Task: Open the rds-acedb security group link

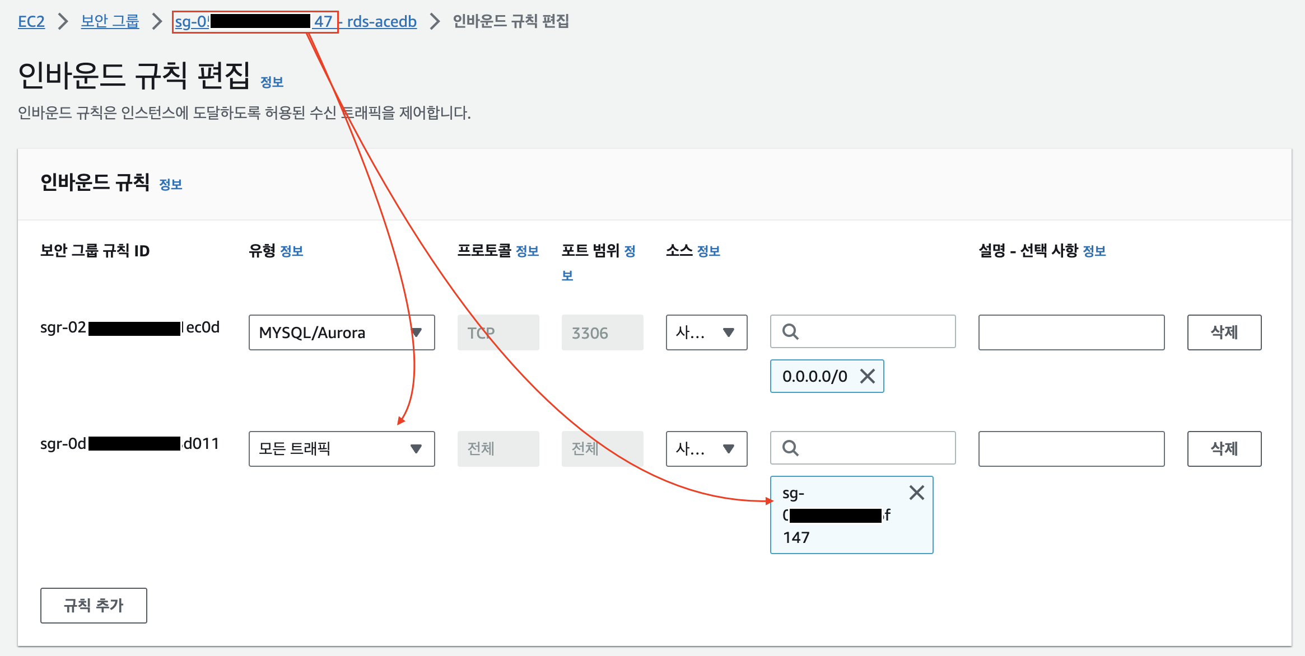Action: 381,22
